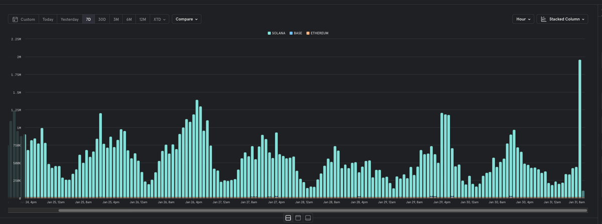Open the Stacked Column chart type dropdown
Screen dimensions: 602x224
[x=562, y=19]
